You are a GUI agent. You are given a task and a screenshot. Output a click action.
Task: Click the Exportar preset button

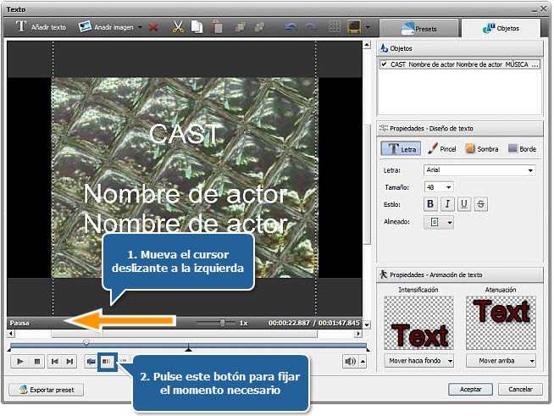pos(47,390)
